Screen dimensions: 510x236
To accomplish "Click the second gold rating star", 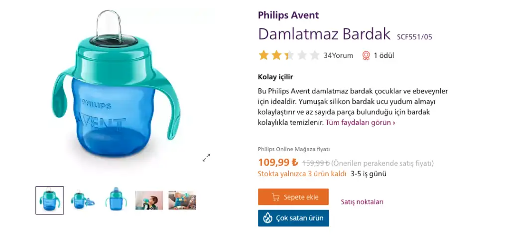I will tap(276, 55).
